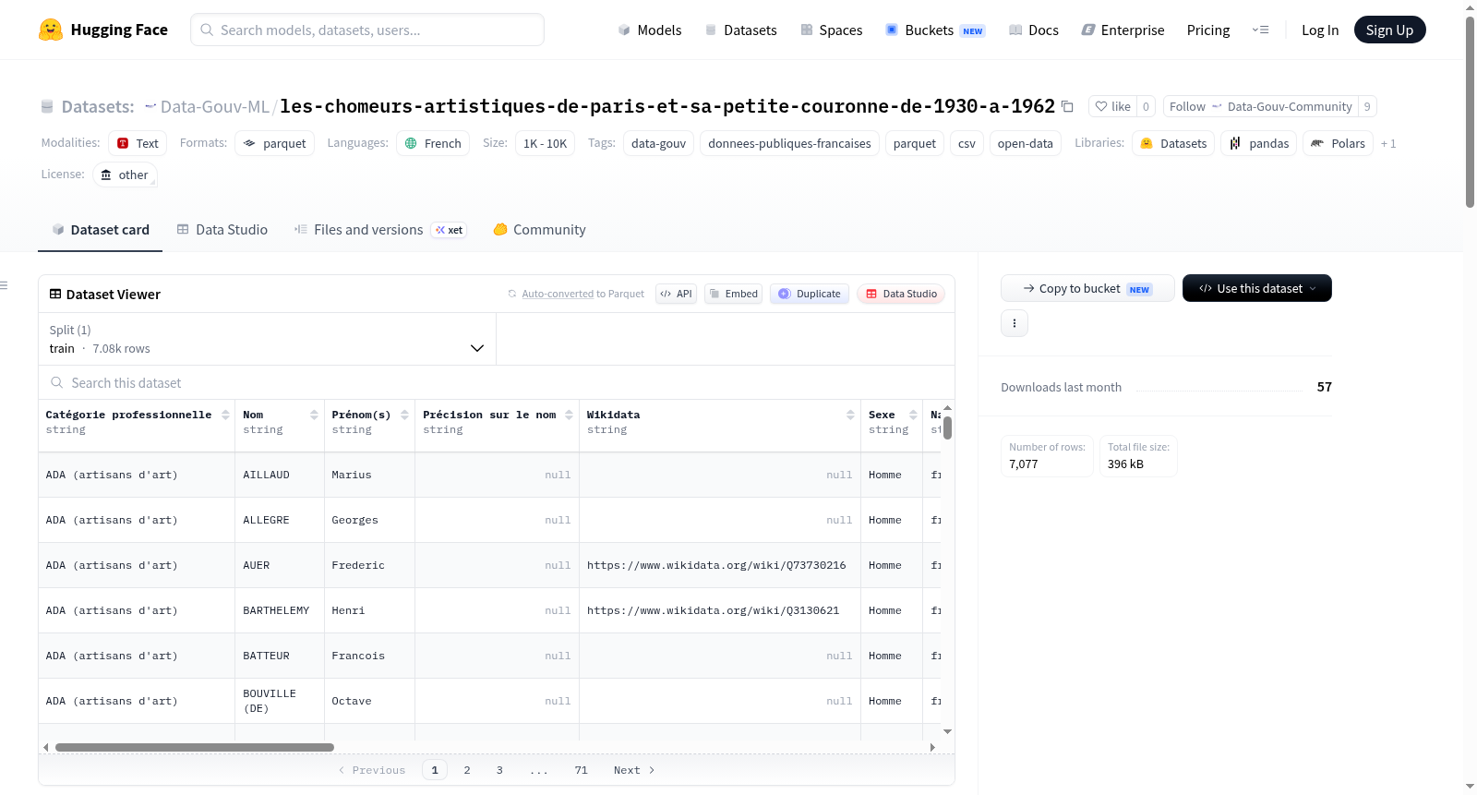Click the Sign Up button
The image size is (1477, 795).
pos(1389,30)
